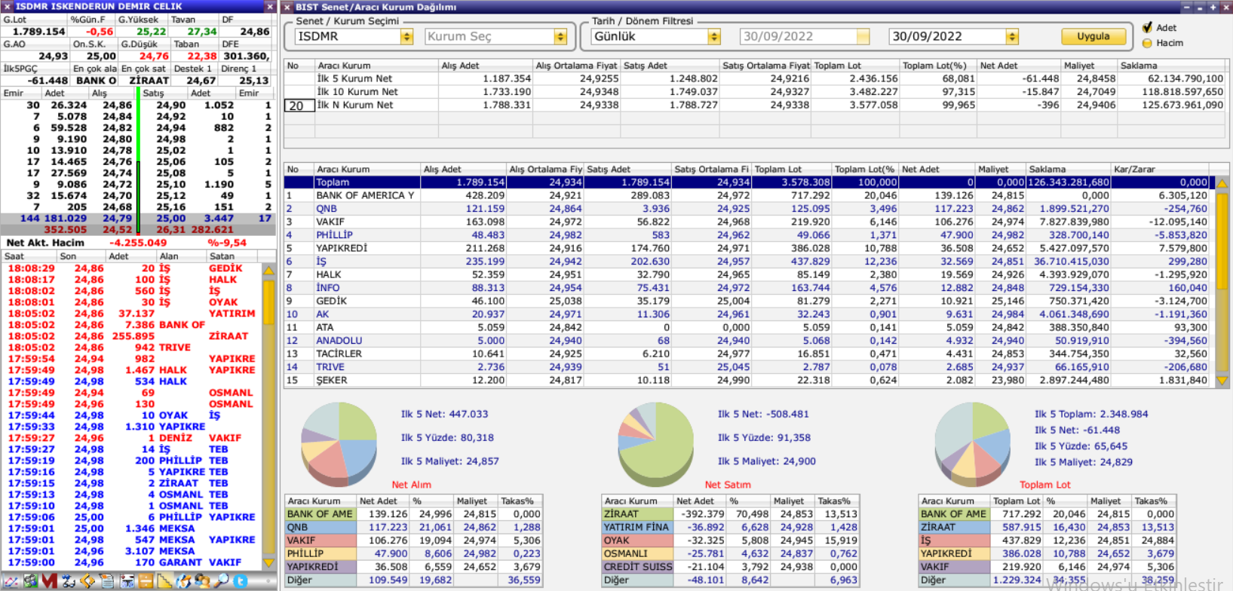The width and height of the screenshot is (1233, 591).
Task: Click the Net Satım pie chart
Action: pos(655,444)
